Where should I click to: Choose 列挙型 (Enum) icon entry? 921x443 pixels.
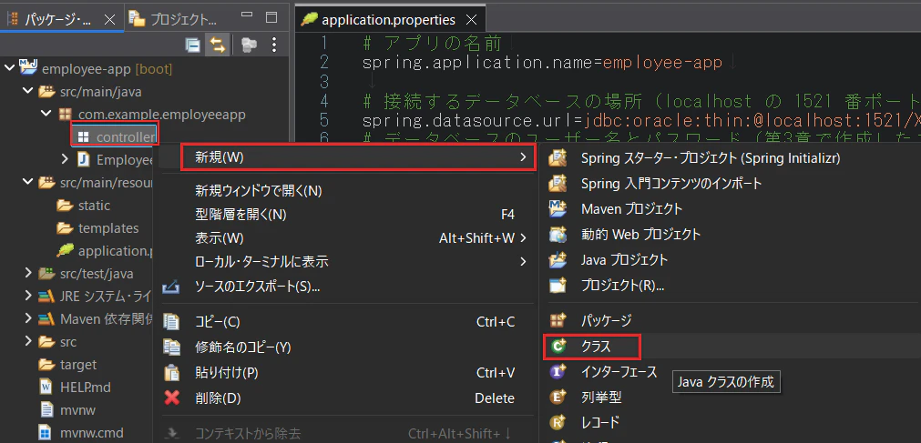(x=557, y=398)
